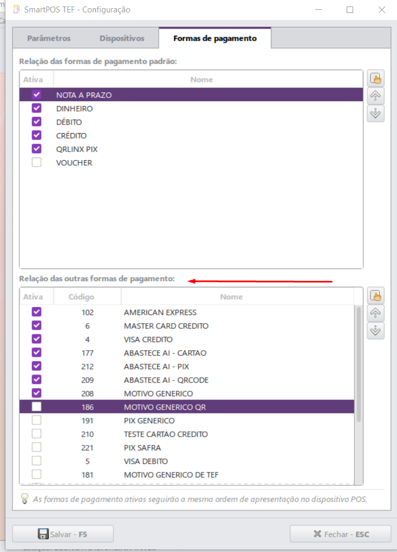The height and width of the screenshot is (552, 397).
Task: Click edit icon beside standard payment list
Action: pyautogui.click(x=375, y=78)
